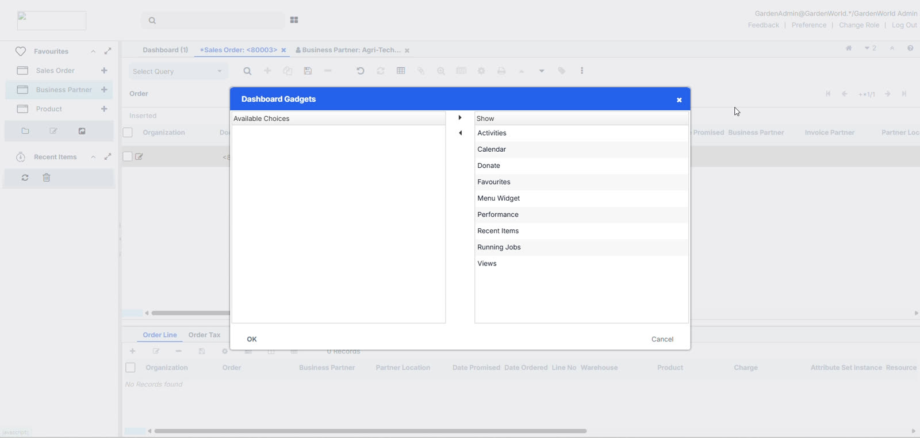Image resolution: width=920 pixels, height=438 pixels.
Task: Add new Sales Order with plus icon
Action: click(x=104, y=70)
